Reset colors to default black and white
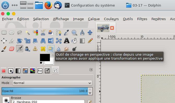The height and width of the screenshot is (103, 175). [x=42, y=63]
